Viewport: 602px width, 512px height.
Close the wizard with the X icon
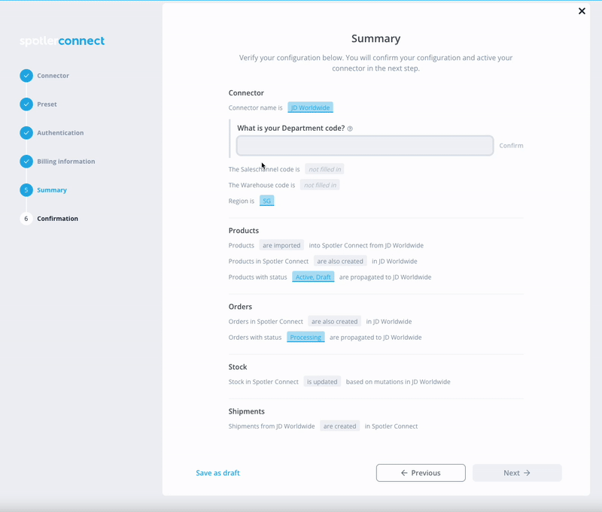[582, 11]
